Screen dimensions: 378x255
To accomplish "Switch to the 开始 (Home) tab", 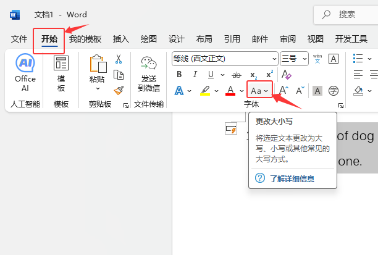I will pos(49,39).
